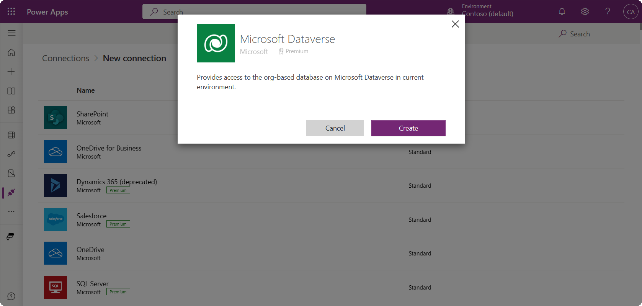Click the Power Apps title
This screenshot has height=306, width=642.
47,12
